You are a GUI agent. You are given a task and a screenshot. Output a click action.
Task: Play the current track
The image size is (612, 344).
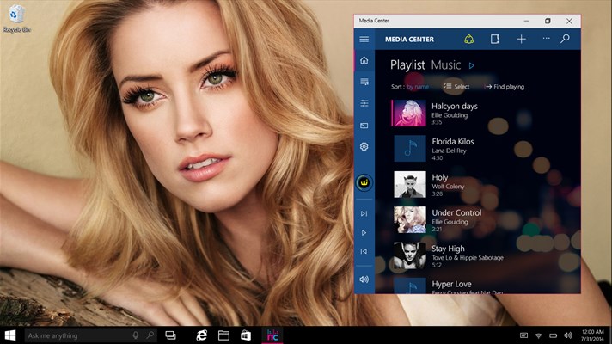[364, 233]
